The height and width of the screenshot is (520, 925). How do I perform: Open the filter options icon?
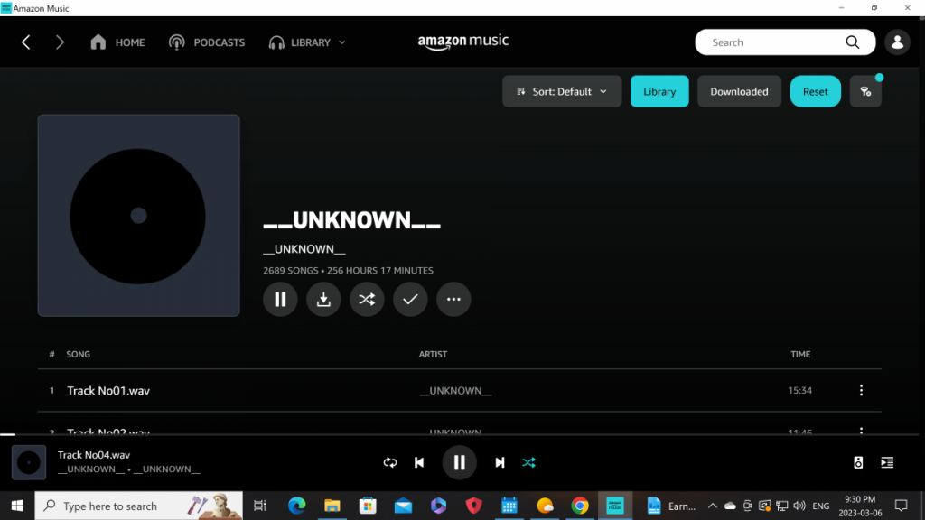coord(865,91)
